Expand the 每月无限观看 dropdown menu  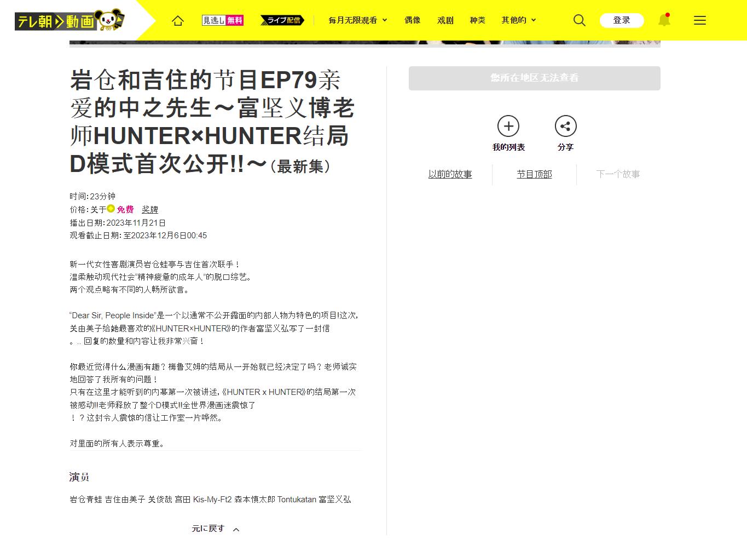pos(358,20)
